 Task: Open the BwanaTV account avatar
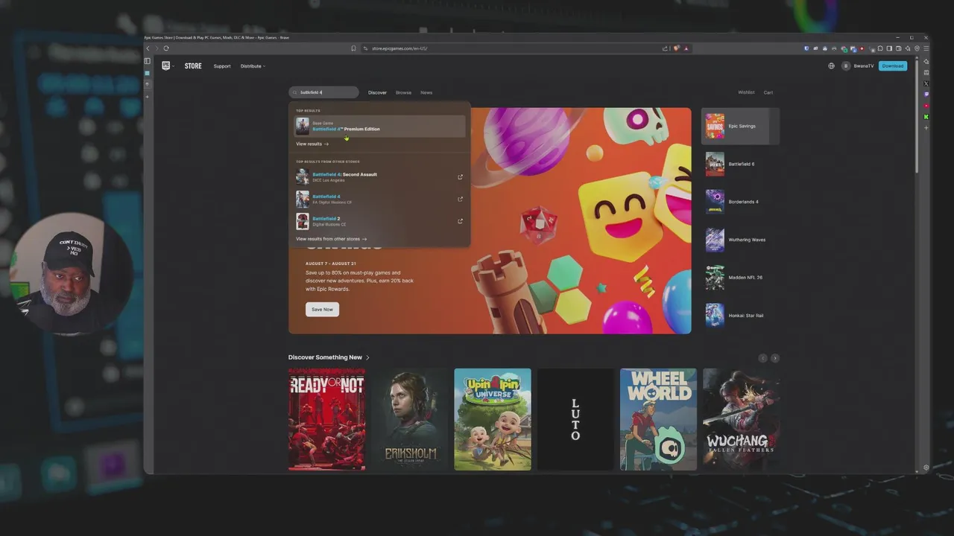[846, 66]
